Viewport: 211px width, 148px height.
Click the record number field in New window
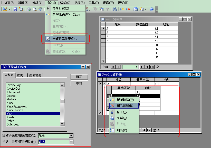point(130,67)
